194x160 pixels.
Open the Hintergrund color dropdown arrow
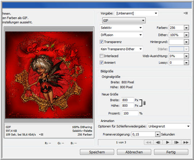click(x=186, y=42)
